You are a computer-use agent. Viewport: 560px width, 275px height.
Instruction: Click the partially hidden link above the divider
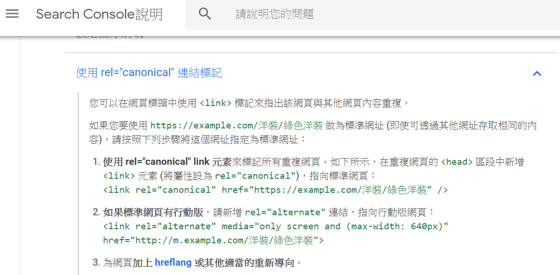[110, 37]
